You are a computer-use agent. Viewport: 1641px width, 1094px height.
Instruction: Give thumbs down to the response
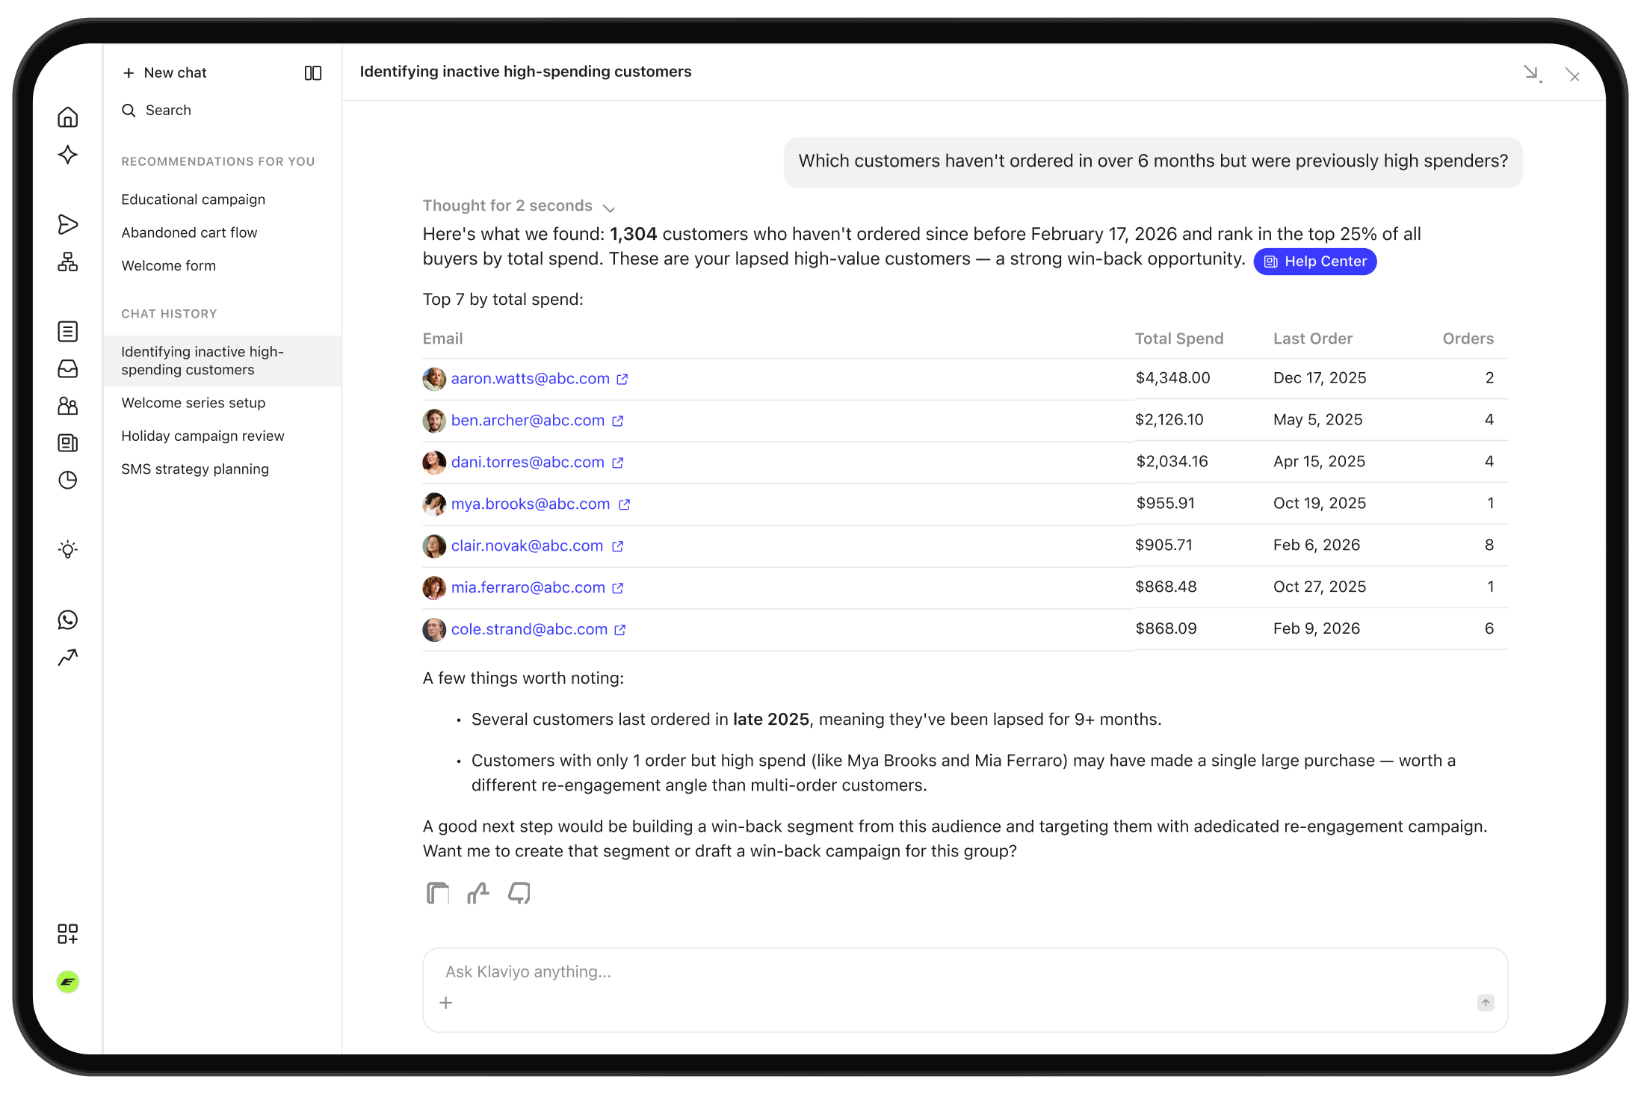tap(519, 893)
